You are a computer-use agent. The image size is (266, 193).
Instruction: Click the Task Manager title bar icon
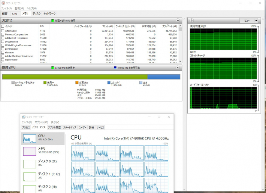coord(23,117)
